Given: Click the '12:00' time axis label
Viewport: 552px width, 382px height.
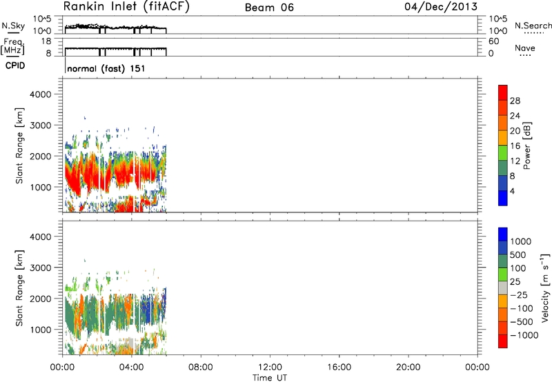Looking at the screenshot, I should [270, 368].
